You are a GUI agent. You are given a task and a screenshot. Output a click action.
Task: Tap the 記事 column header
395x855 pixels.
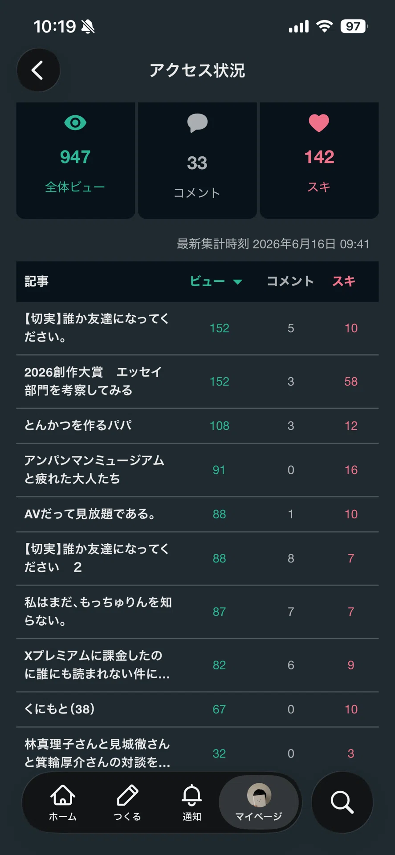[x=37, y=281]
